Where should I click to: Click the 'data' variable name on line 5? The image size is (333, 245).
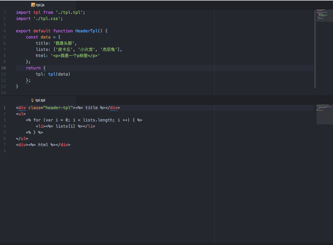coord(46,37)
